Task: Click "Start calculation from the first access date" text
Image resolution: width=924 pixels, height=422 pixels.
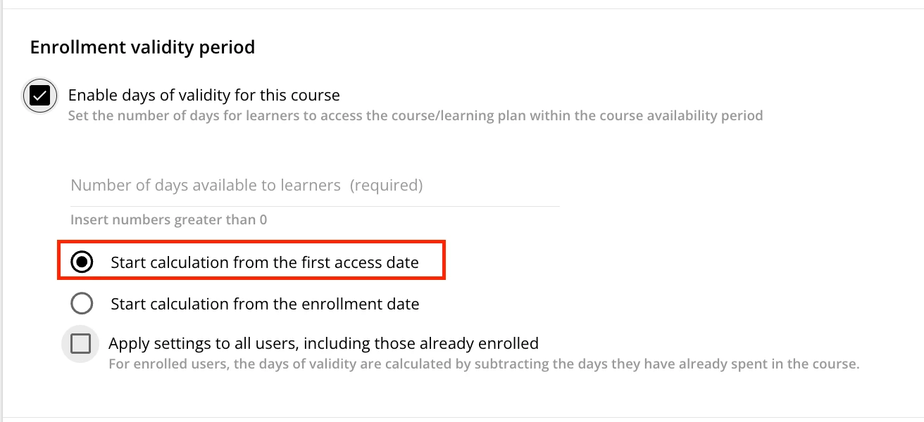Action: tap(264, 262)
